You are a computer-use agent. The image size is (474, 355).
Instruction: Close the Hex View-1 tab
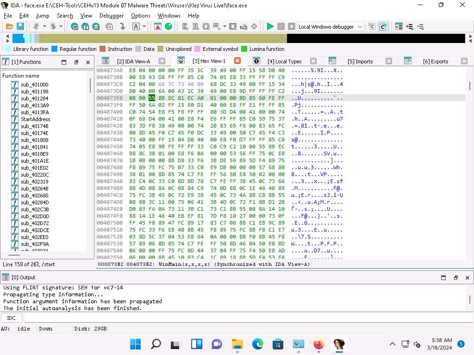[x=237, y=61]
